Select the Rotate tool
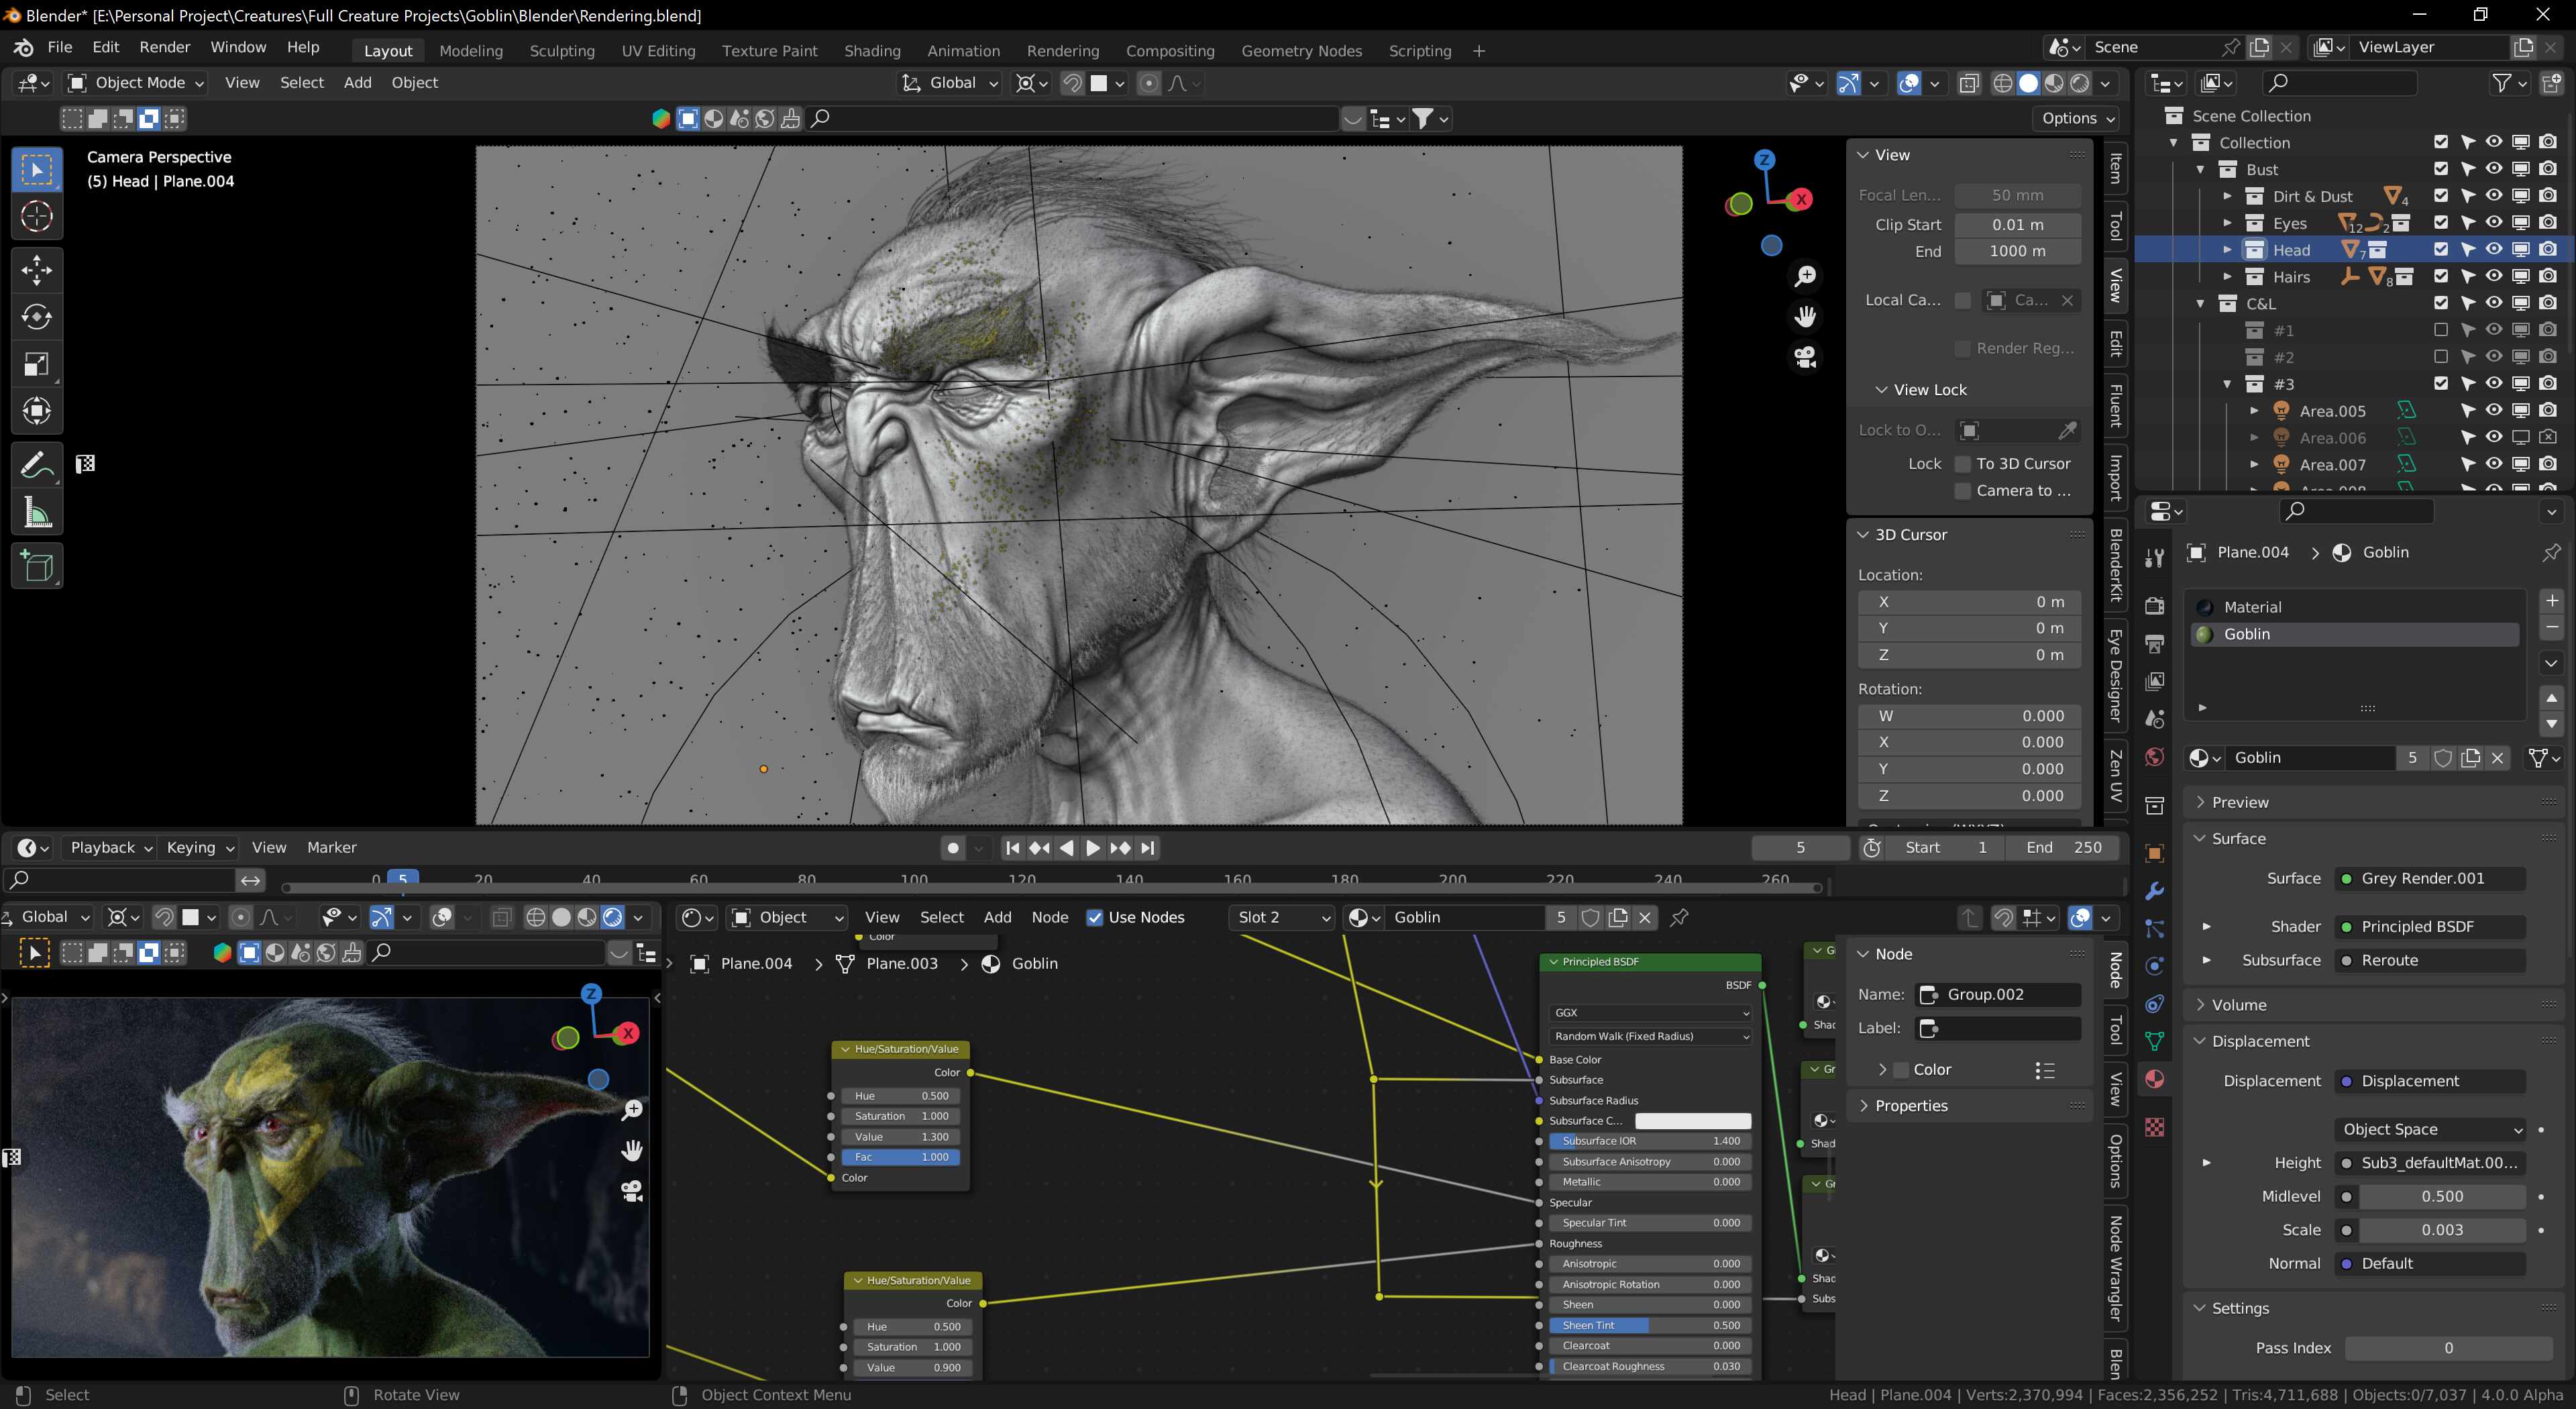The width and height of the screenshot is (2576, 1409). coord(36,317)
